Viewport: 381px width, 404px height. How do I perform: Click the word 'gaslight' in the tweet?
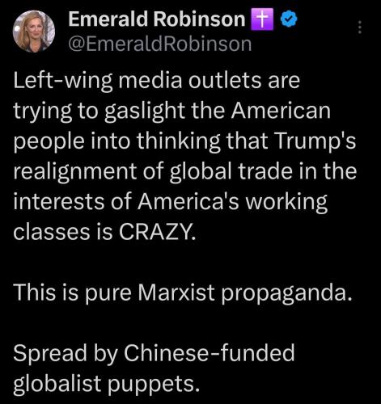[145, 112]
